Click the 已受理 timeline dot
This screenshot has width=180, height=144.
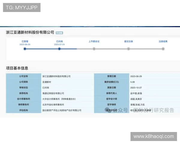coord(25,49)
